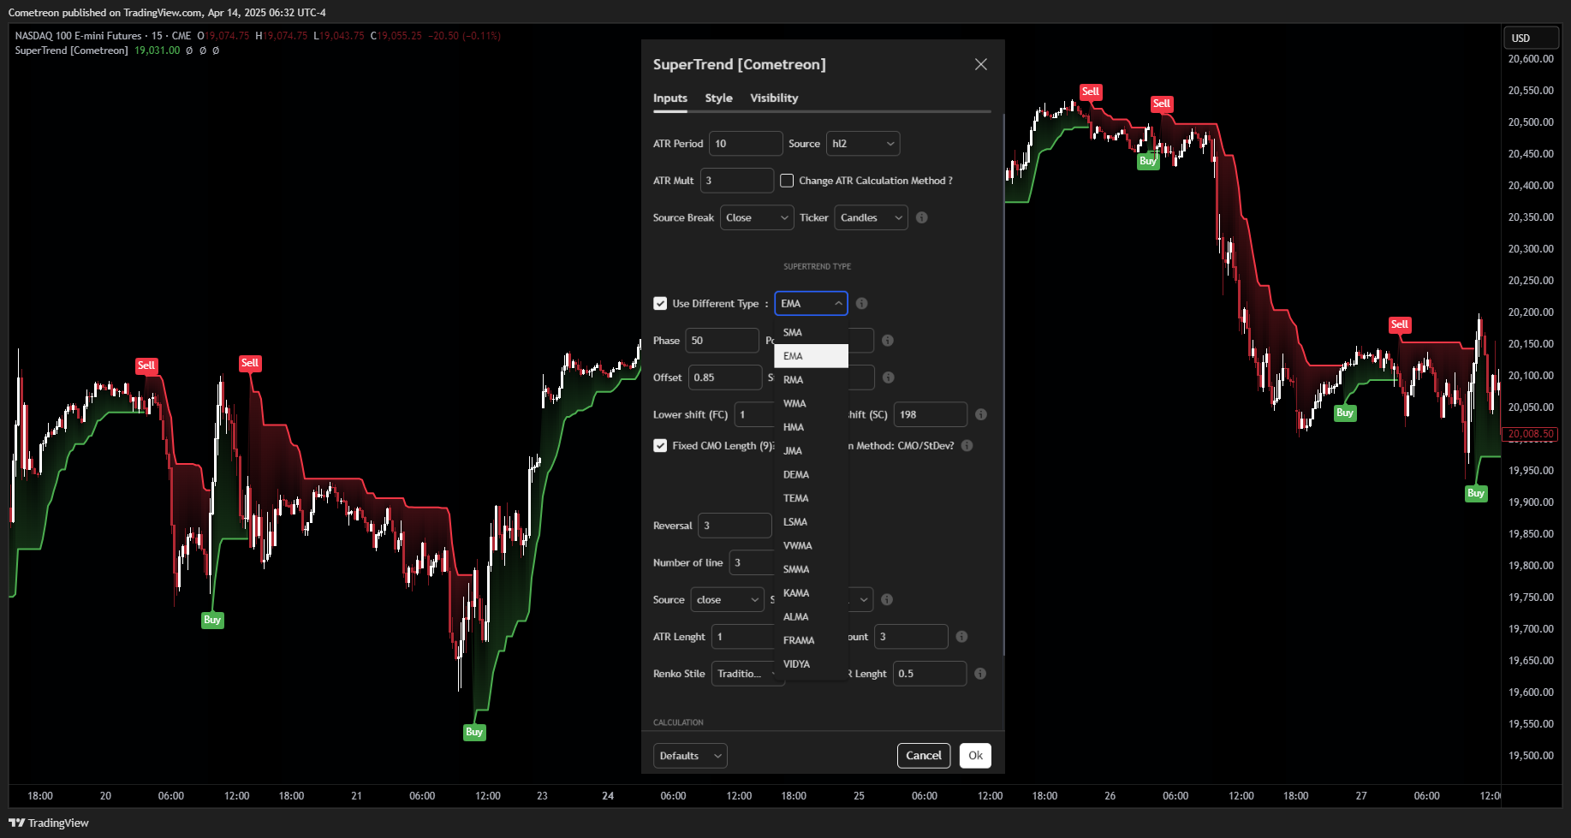1571x838 pixels.
Task: Click the 0.5 Lenght input field
Action: [930, 674]
